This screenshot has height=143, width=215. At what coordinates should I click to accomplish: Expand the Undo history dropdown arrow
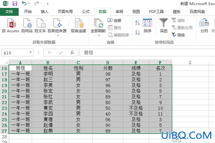(x=29, y=3)
